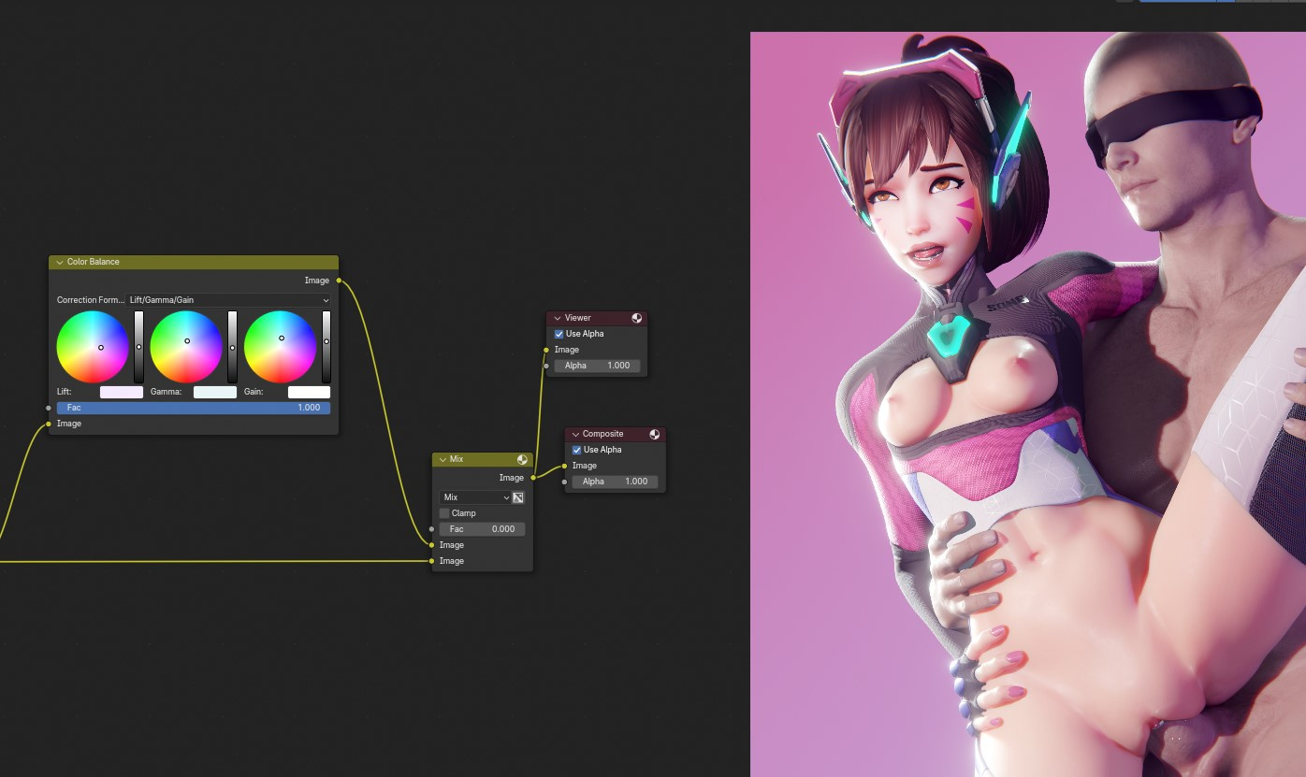Screen dimensions: 1306x777
Task: Open the Gain color swatch
Action: pyautogui.click(x=309, y=392)
